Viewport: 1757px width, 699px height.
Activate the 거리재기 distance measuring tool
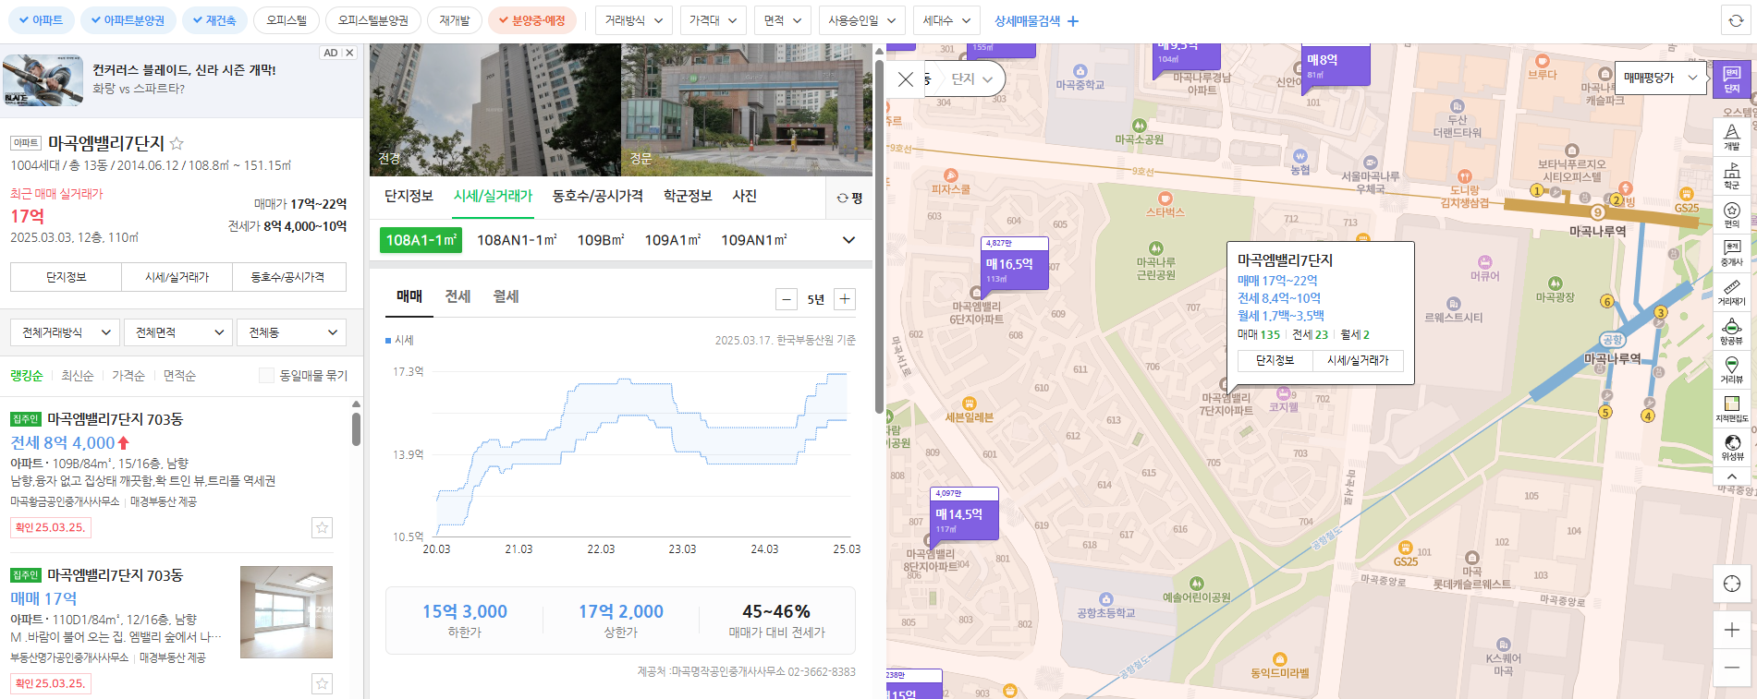(1731, 293)
